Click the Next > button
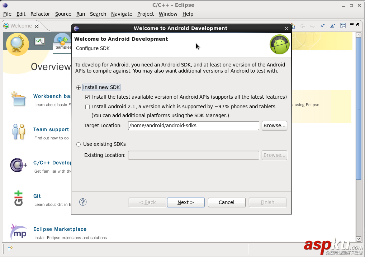The image size is (365, 257). pyautogui.click(x=186, y=202)
